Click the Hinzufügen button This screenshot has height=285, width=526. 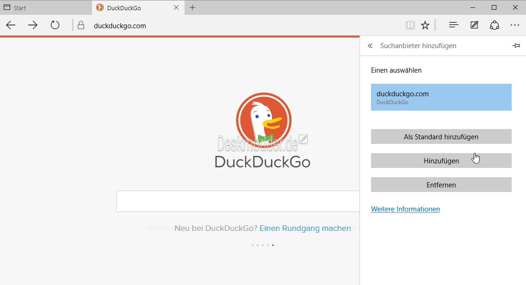pos(441,161)
